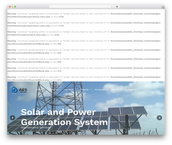The height and width of the screenshot is (145, 172).
Task: Click the warning text with line 2758
Action: (84, 15)
